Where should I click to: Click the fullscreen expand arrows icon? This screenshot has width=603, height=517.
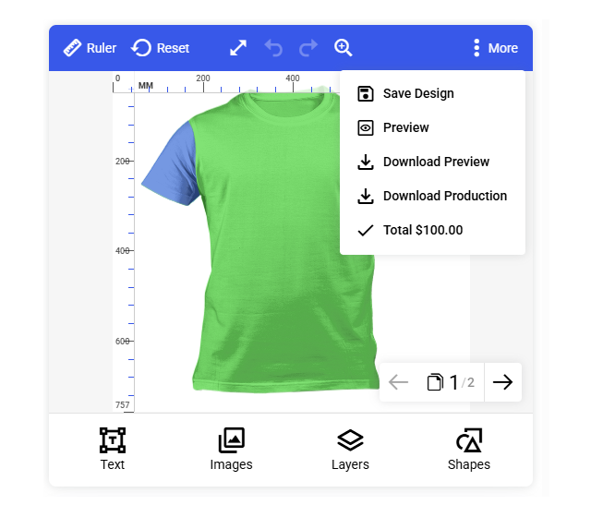[x=238, y=48]
